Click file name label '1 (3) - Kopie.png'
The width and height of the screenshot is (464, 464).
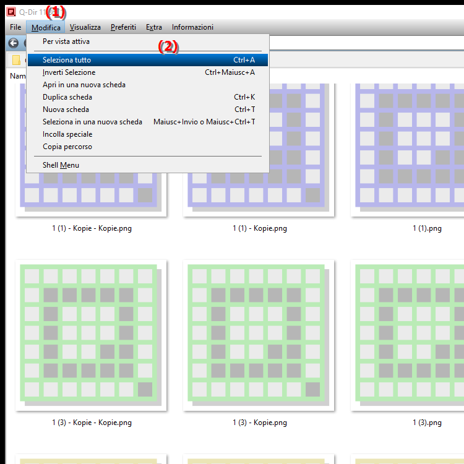(259, 423)
